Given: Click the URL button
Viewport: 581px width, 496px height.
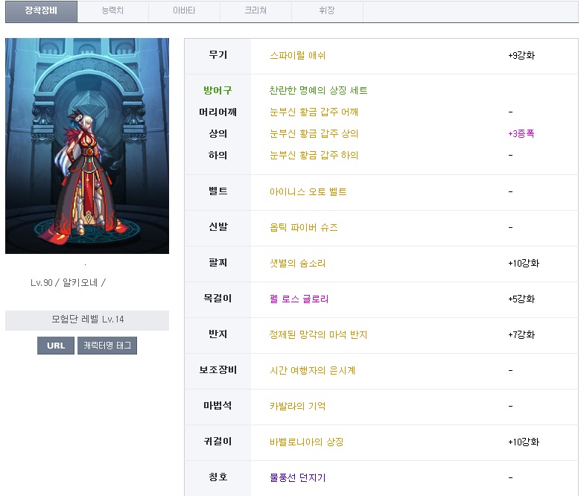Looking at the screenshot, I should tap(56, 346).
